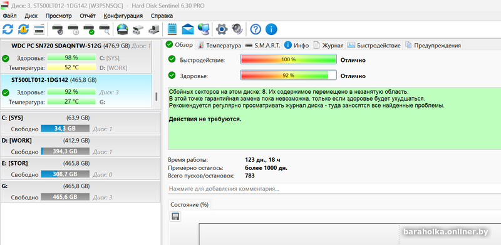Click the comment field Нажмите для добавления комментария

pos(334,189)
